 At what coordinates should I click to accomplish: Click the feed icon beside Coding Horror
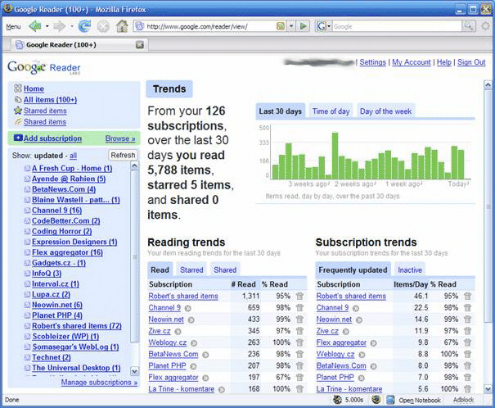click(28, 231)
